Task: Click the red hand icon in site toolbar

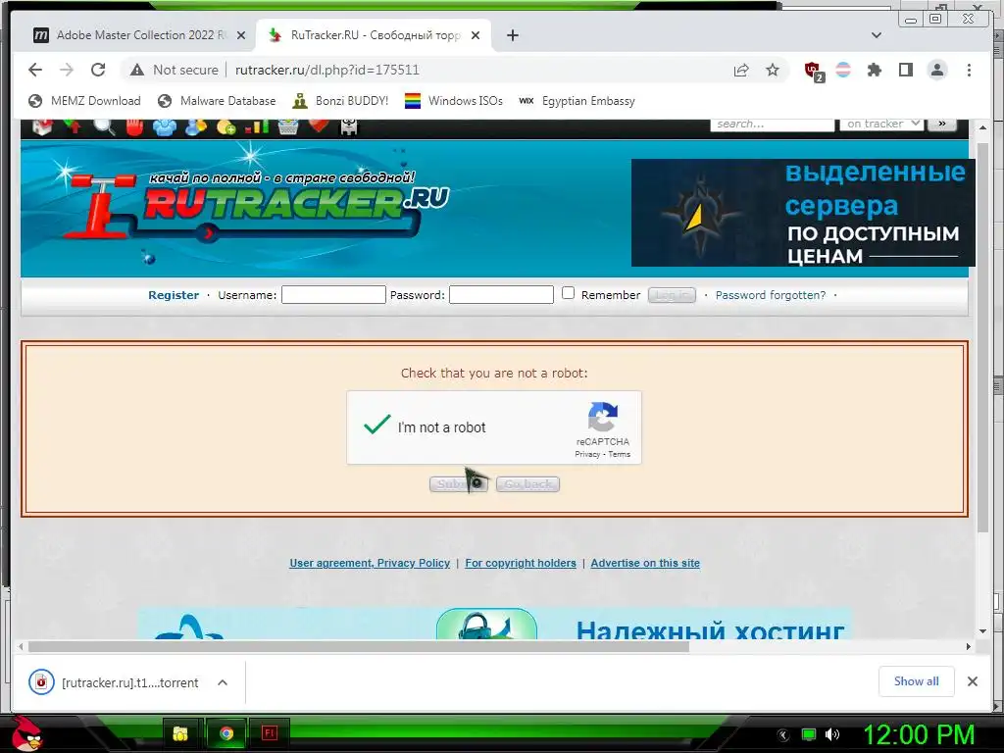Action: pos(134,126)
